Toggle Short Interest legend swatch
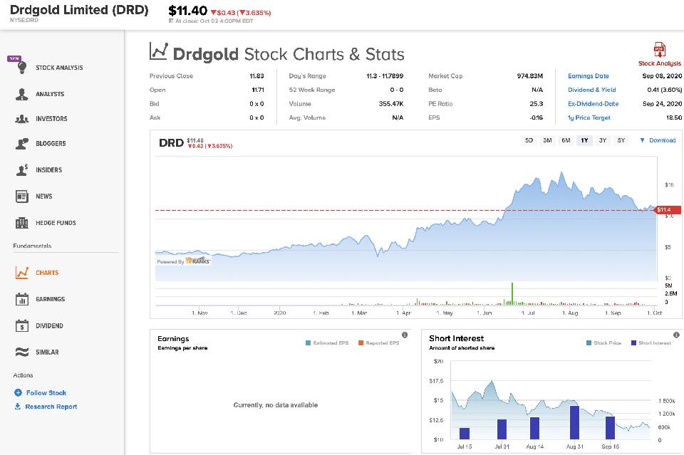The image size is (684, 455). click(633, 343)
